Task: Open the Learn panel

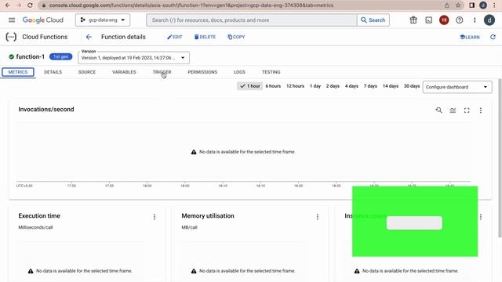Action: coord(470,37)
